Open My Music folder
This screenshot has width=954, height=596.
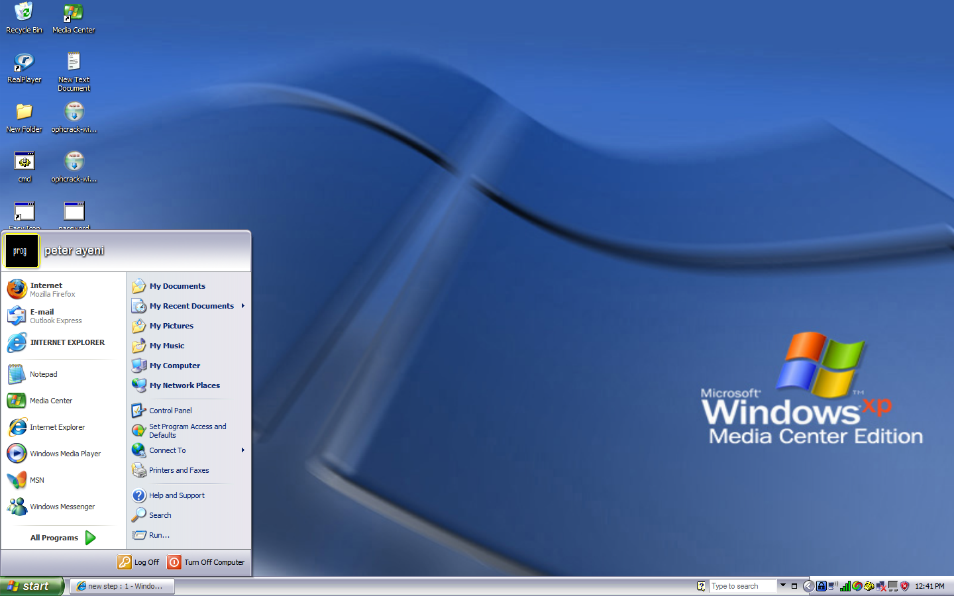(189, 346)
